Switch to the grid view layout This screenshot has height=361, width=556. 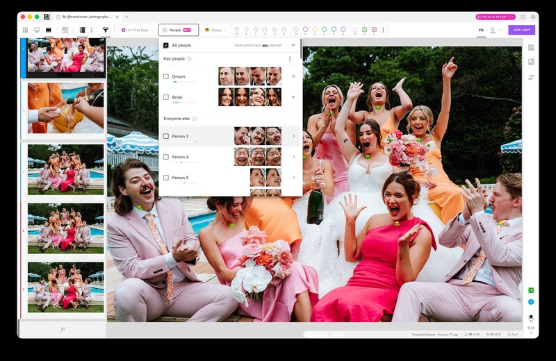[x=25, y=30]
